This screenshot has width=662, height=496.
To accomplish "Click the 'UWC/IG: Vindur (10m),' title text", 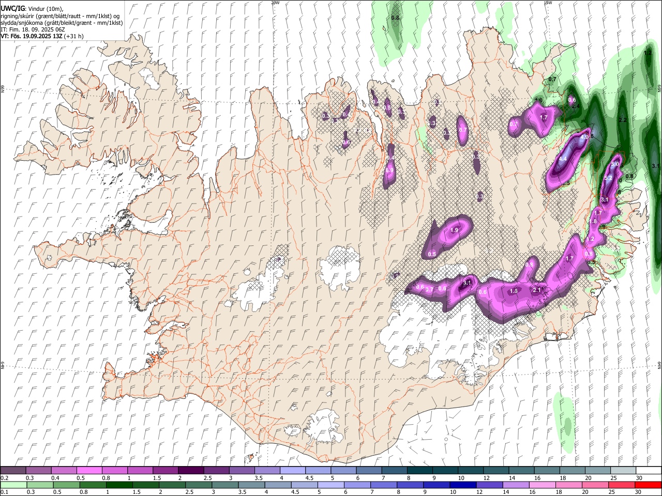I will pos(32,8).
